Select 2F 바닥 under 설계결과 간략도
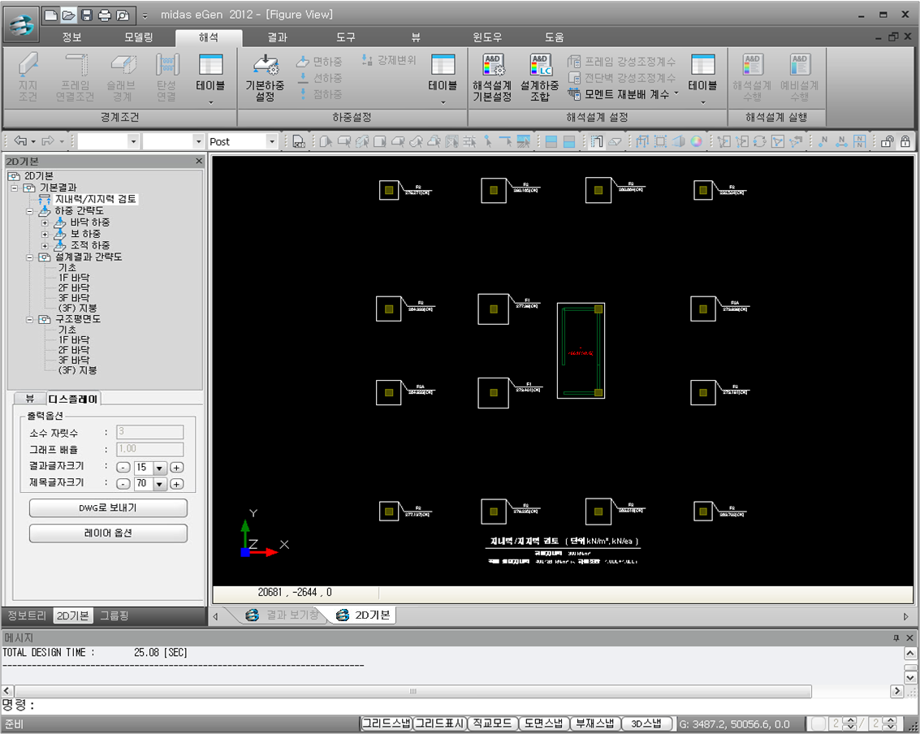Screen dimensions: 920x734 pos(74,288)
